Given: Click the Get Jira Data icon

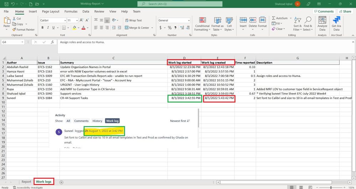Looking at the screenshot, I should click(x=336, y=20).
